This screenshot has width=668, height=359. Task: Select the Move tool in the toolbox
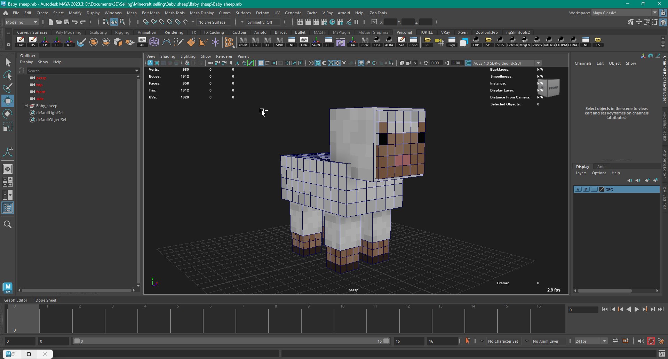point(8,101)
